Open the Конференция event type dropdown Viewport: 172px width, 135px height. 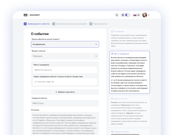click(x=65, y=44)
